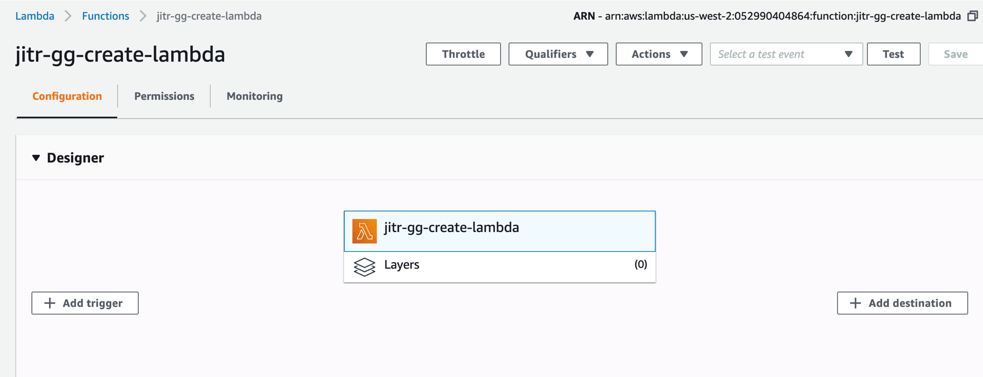This screenshot has width=983, height=377.
Task: Open the Qualifiers dropdown
Action: (558, 54)
